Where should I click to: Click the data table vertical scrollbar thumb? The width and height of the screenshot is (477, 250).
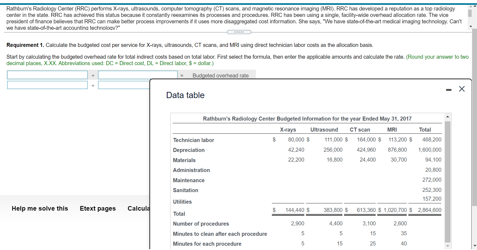[x=448, y=181]
